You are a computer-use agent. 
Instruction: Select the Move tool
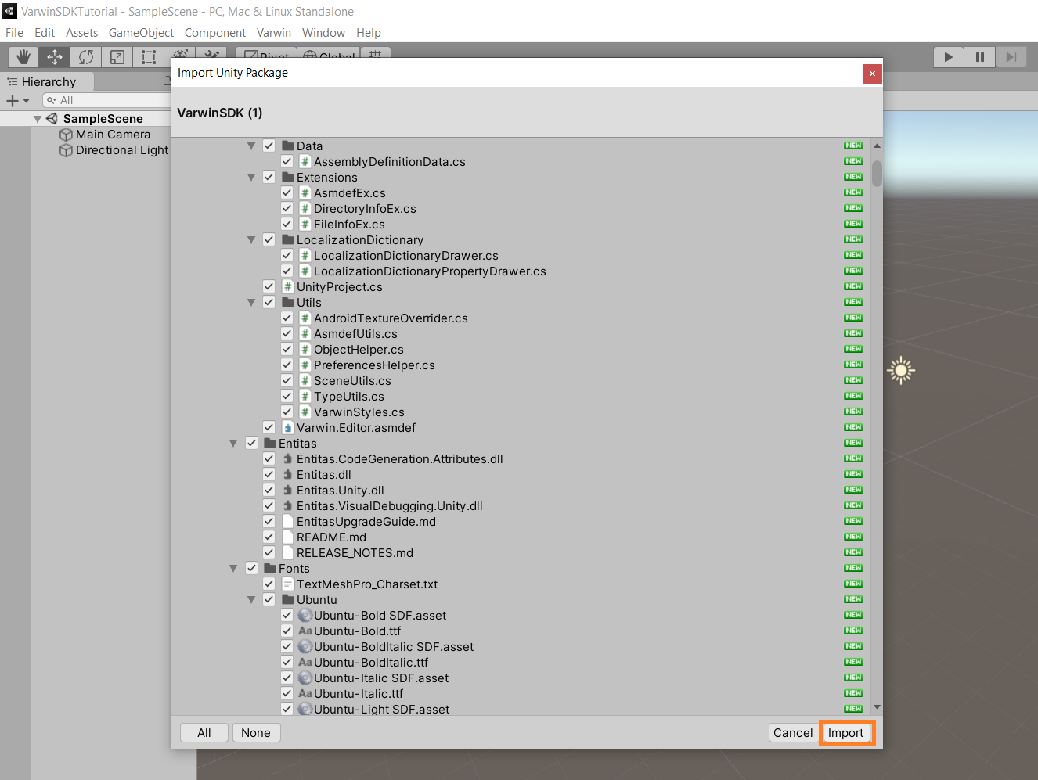pyautogui.click(x=55, y=57)
